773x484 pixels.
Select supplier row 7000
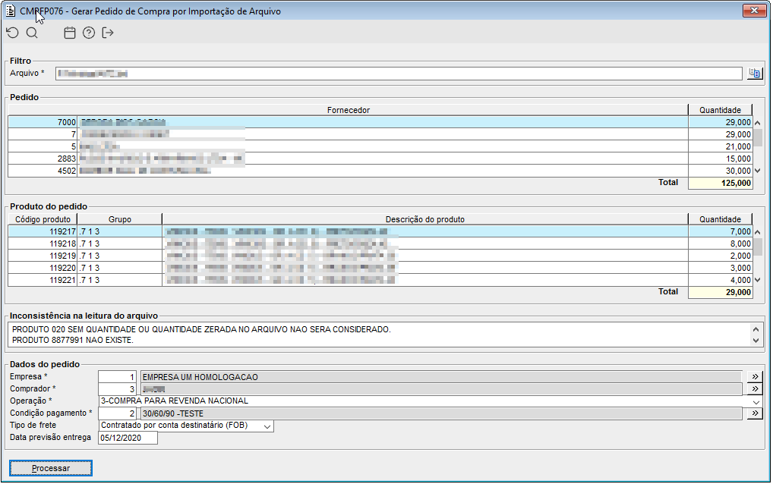(380, 122)
